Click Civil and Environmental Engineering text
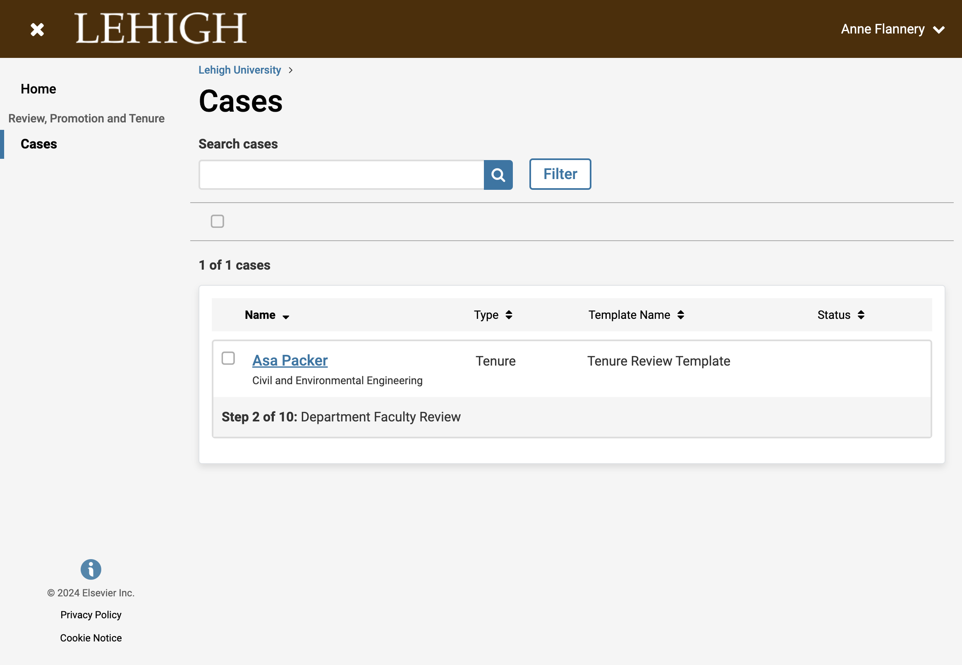Viewport: 962px width, 665px height. point(337,380)
